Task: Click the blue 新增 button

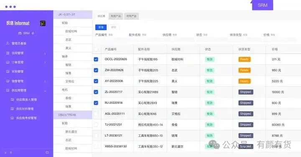Action: (x=101, y=27)
